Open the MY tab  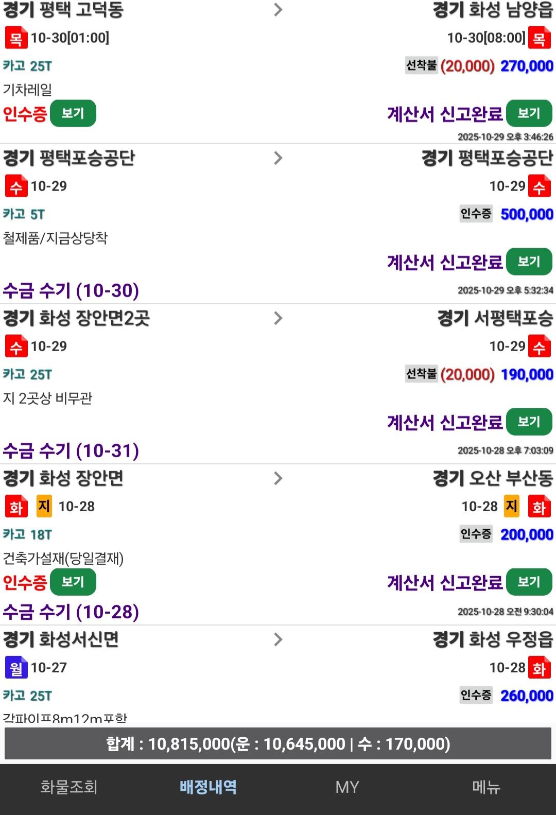point(347,787)
